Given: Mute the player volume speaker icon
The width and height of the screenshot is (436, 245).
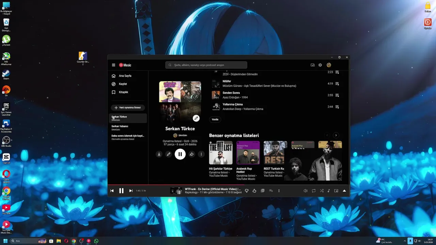Looking at the screenshot, I should tap(306, 191).
